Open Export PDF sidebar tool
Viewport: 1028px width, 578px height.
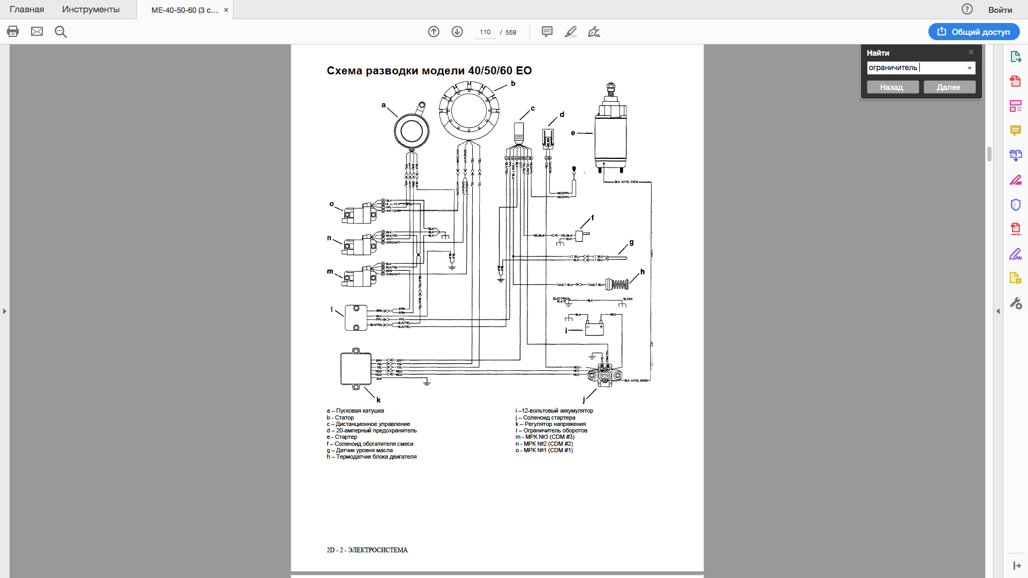coord(1016,56)
